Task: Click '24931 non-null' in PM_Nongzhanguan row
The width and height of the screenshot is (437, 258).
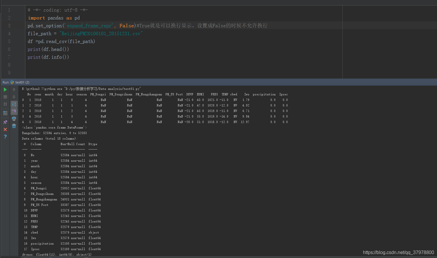Action: pyautogui.click(x=73, y=200)
